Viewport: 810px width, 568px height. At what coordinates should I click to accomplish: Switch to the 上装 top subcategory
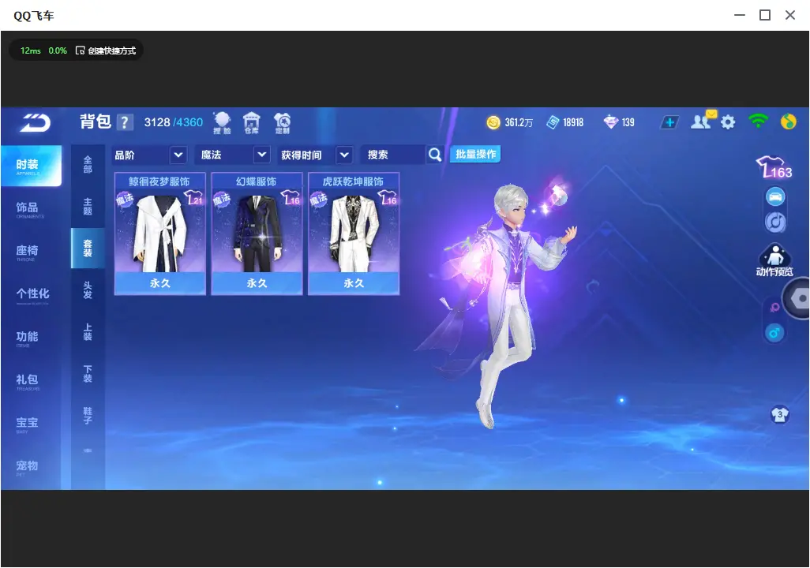(x=88, y=332)
